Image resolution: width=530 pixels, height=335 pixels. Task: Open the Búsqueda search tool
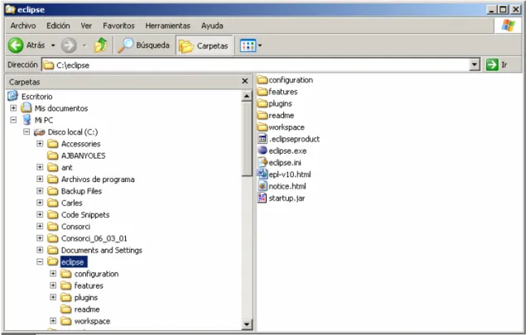[x=143, y=45]
